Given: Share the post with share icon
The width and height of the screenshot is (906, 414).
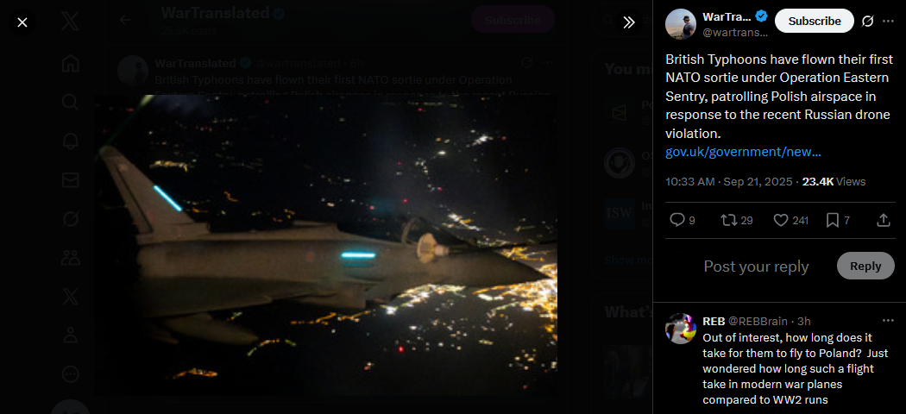Looking at the screenshot, I should [883, 220].
